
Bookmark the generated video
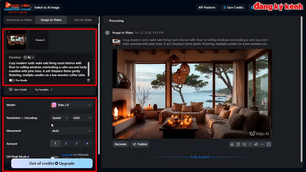[269, 144]
